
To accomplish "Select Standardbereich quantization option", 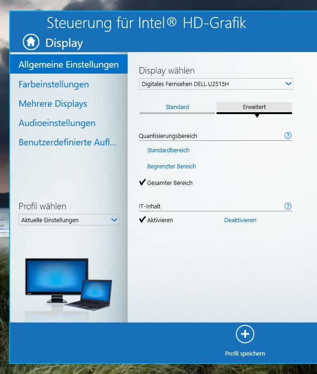I will coord(168,150).
